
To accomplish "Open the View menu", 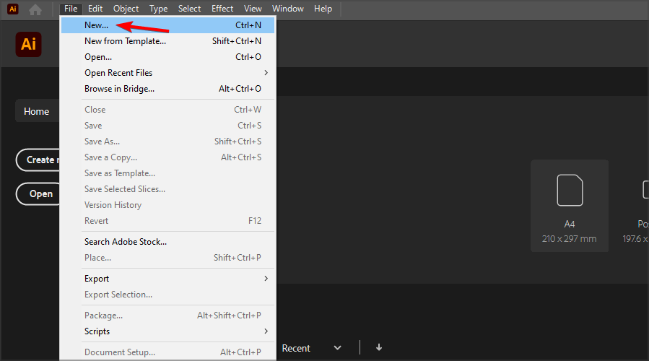I will [x=253, y=9].
